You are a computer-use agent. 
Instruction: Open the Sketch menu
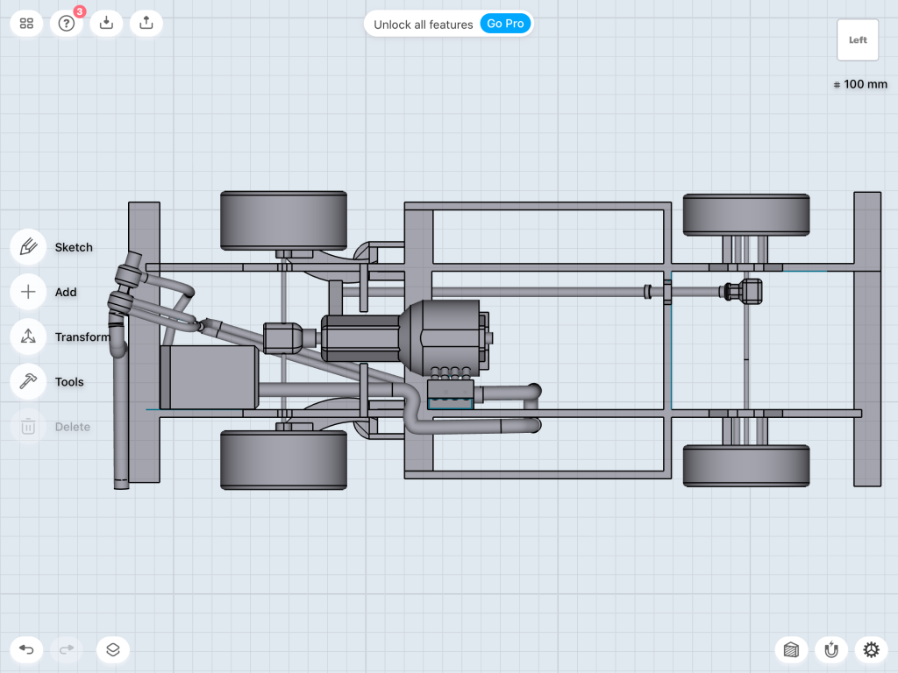[x=28, y=247]
